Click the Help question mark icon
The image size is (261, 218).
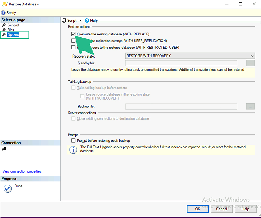87,21
